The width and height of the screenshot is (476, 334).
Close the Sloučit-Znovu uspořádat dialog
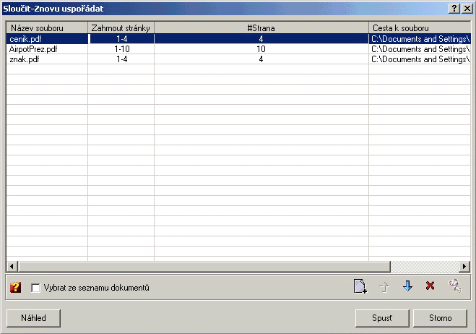point(467,9)
